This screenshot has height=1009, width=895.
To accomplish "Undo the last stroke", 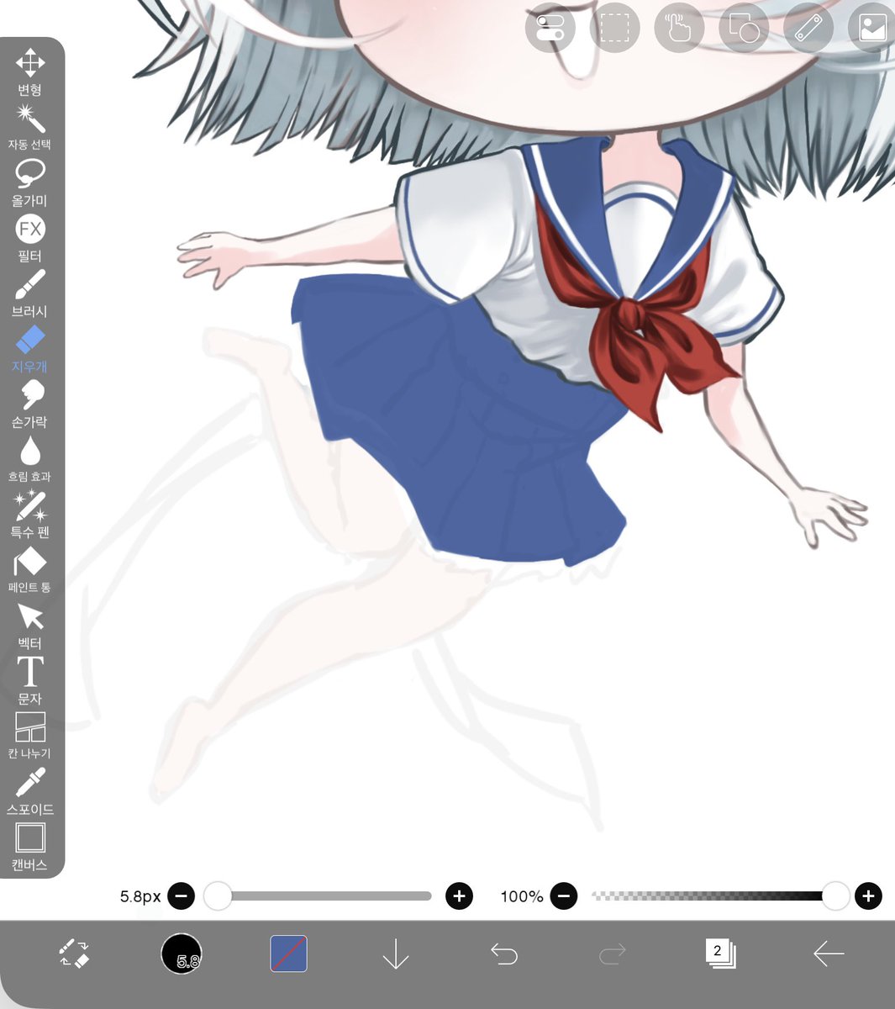I will tap(503, 954).
